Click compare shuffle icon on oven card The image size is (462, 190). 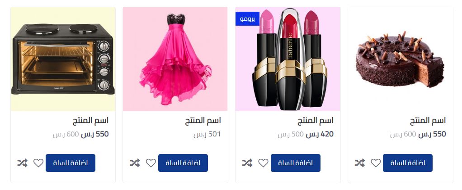(23, 163)
